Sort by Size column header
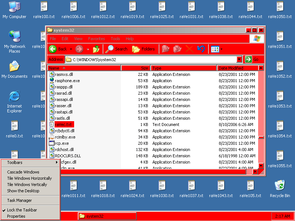This screenshot has height=221, width=295. (135, 68)
